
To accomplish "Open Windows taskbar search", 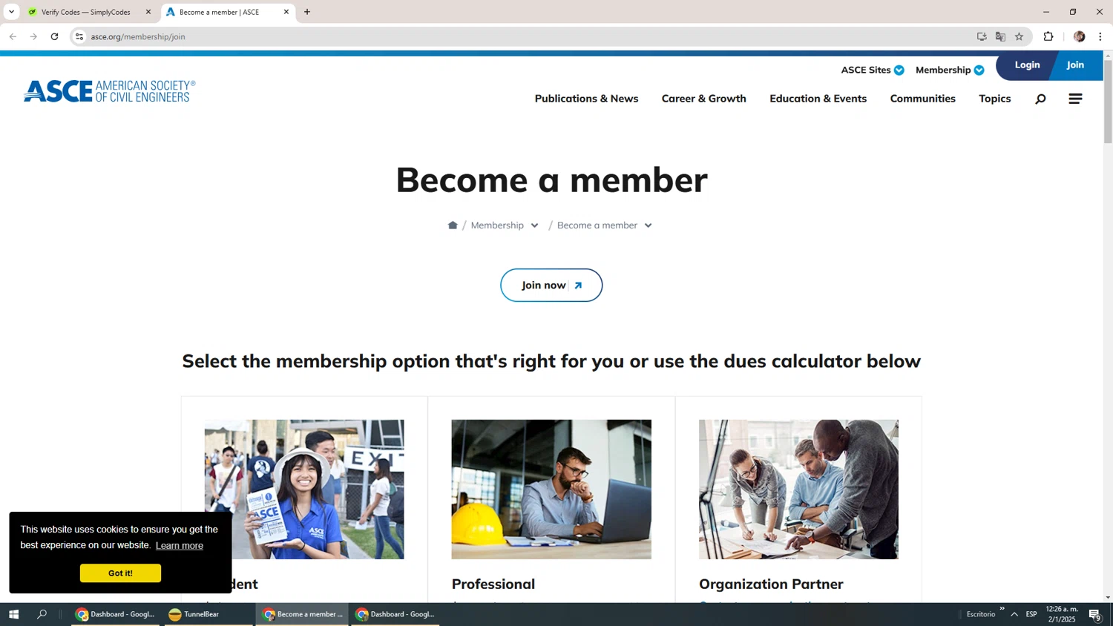I will pos(42,614).
